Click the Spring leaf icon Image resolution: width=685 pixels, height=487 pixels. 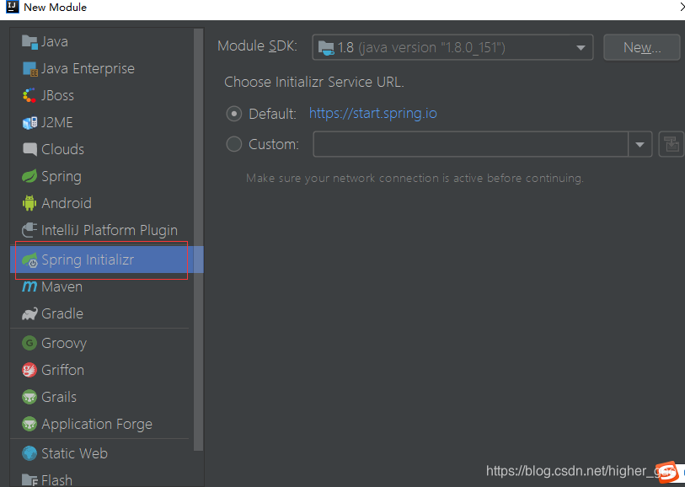click(x=29, y=176)
